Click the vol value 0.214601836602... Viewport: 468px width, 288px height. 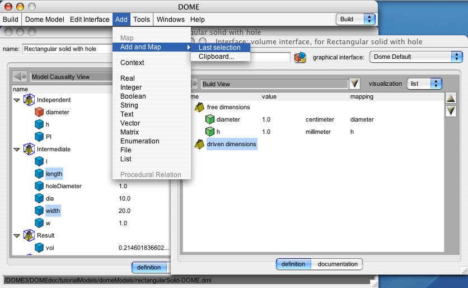coord(143,248)
